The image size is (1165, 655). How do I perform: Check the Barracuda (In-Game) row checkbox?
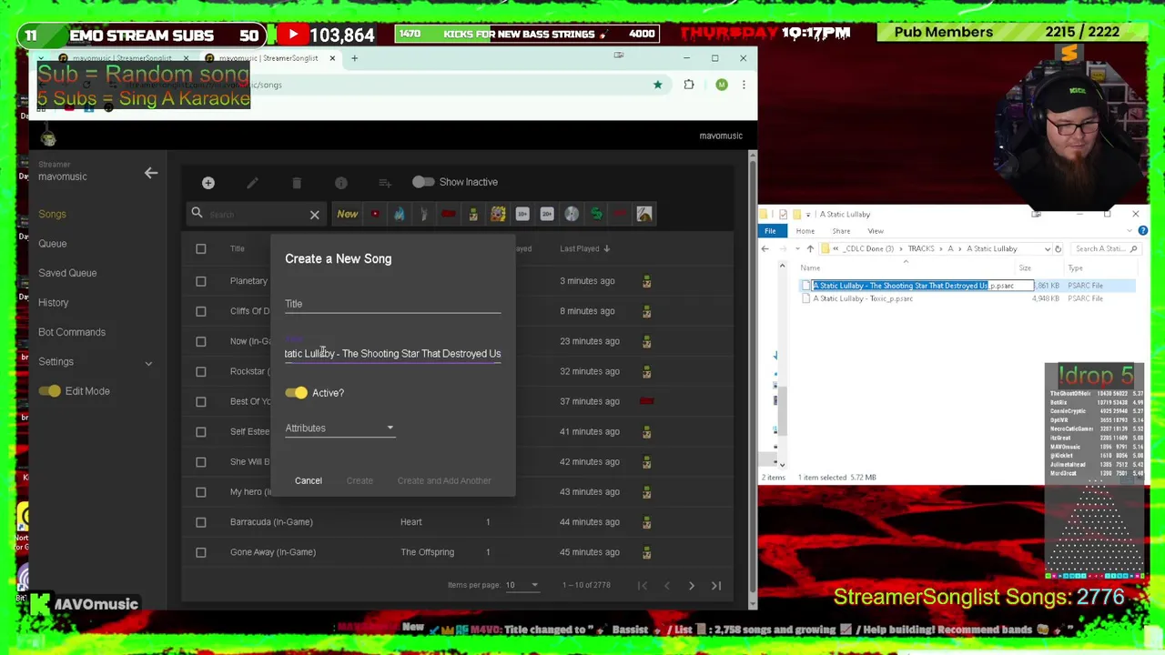(x=201, y=522)
